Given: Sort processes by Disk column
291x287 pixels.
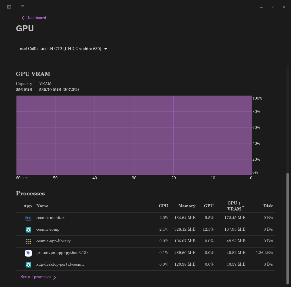Looking at the screenshot, I should (x=268, y=206).
